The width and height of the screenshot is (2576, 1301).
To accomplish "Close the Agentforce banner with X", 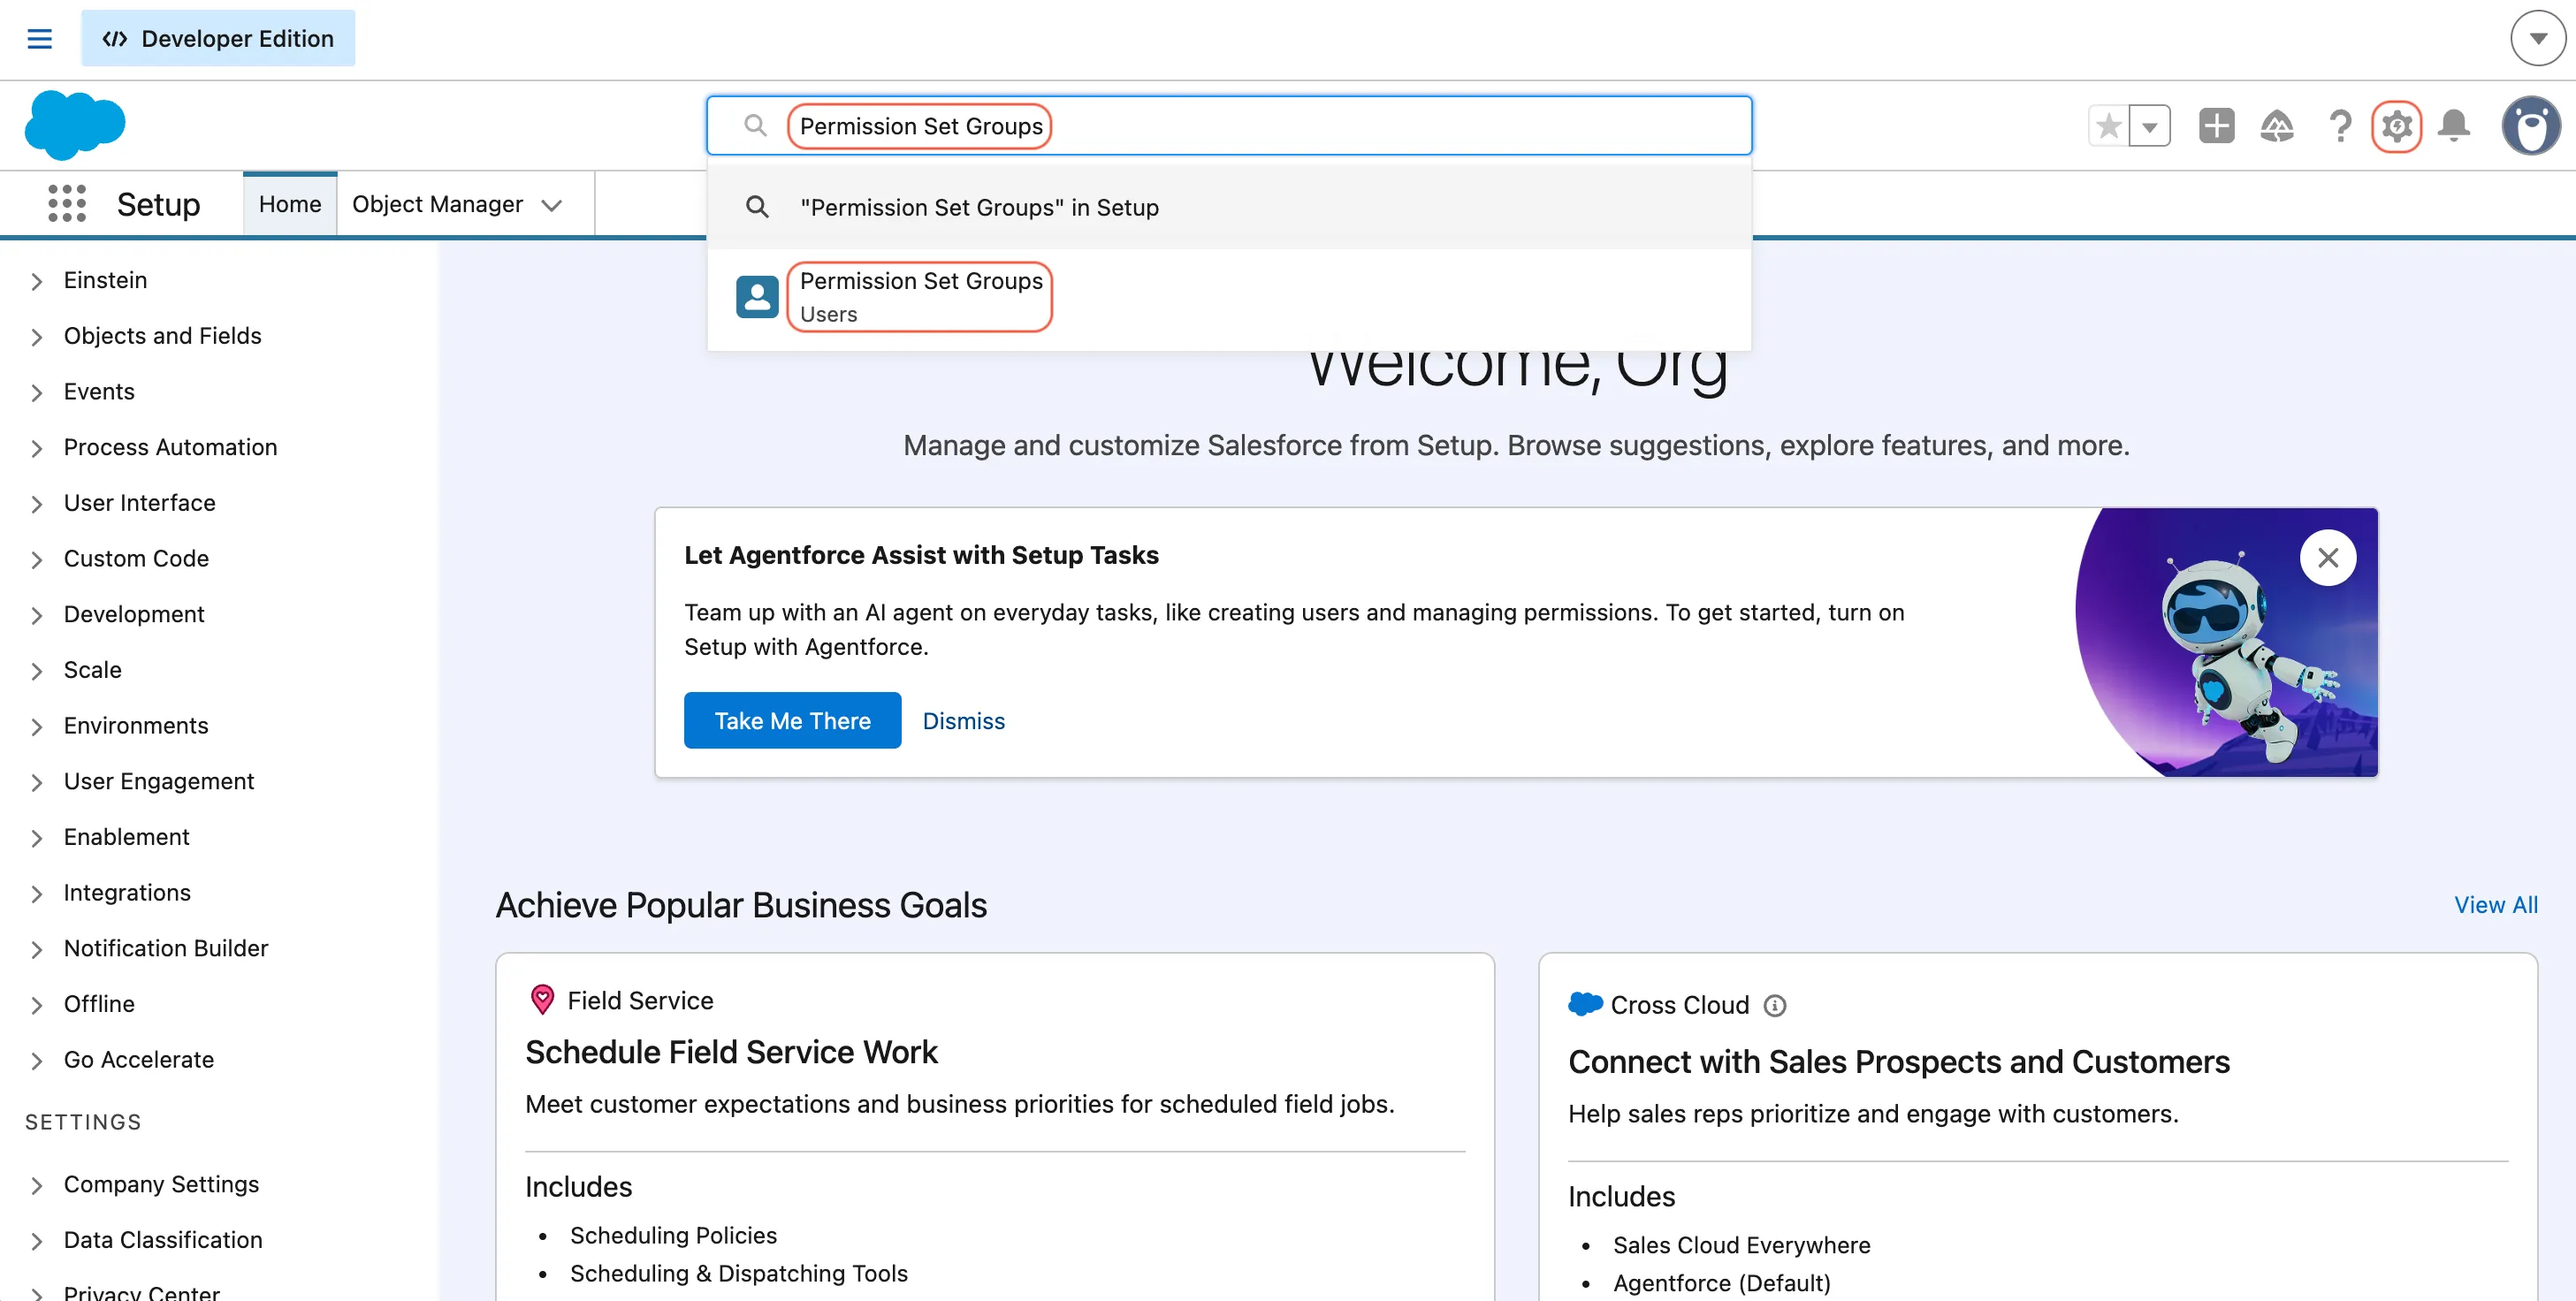I will point(2328,557).
